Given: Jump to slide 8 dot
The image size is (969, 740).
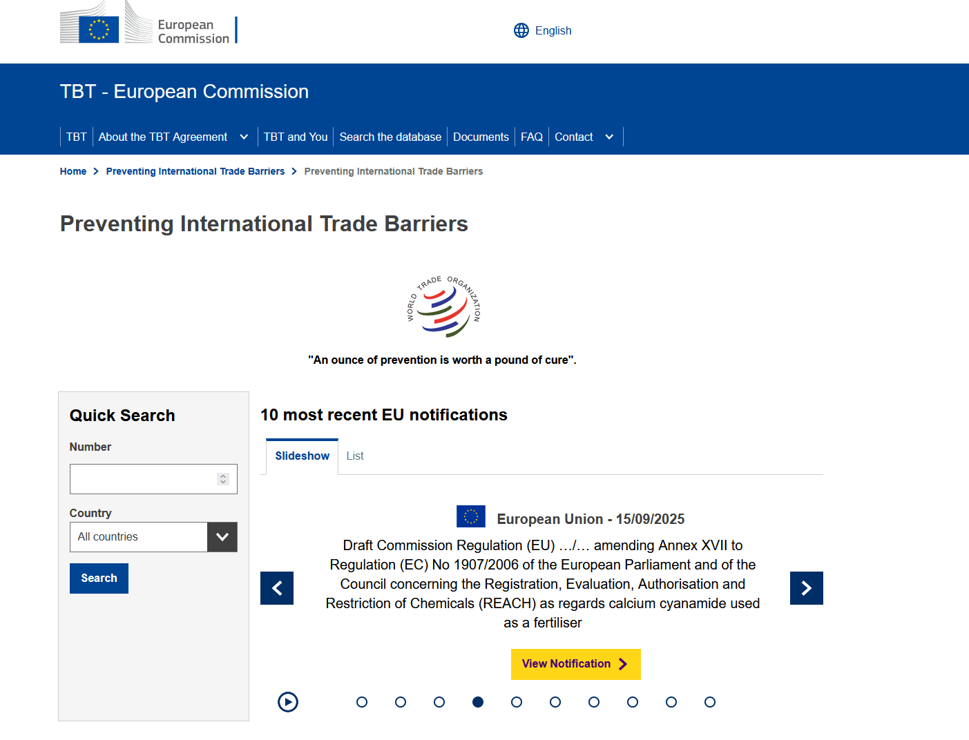Looking at the screenshot, I should pos(633,702).
